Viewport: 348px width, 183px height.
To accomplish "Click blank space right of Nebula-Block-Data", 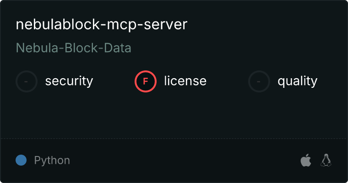I will 229,48.
